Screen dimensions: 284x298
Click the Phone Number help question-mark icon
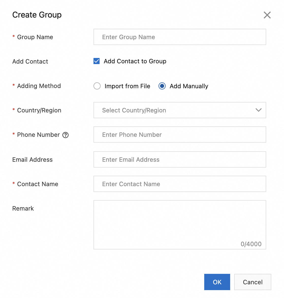pyautogui.click(x=66, y=135)
